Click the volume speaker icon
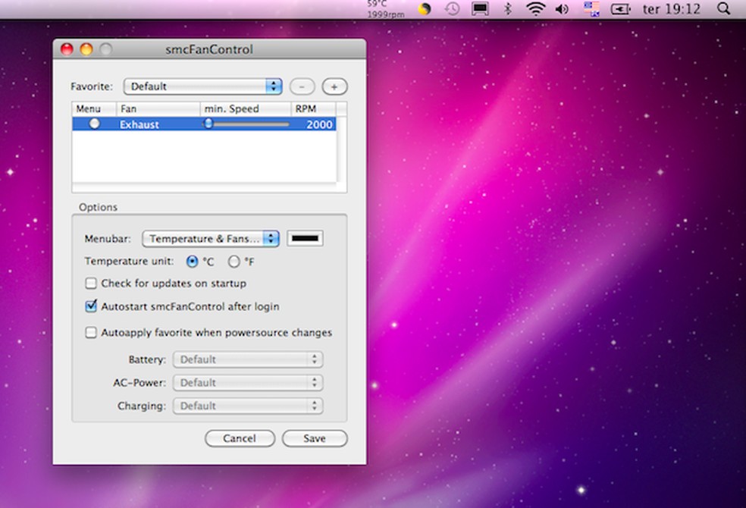The width and height of the screenshot is (746, 508). (x=562, y=9)
